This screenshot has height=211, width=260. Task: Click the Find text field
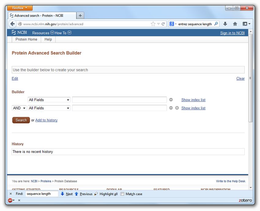[42, 194]
